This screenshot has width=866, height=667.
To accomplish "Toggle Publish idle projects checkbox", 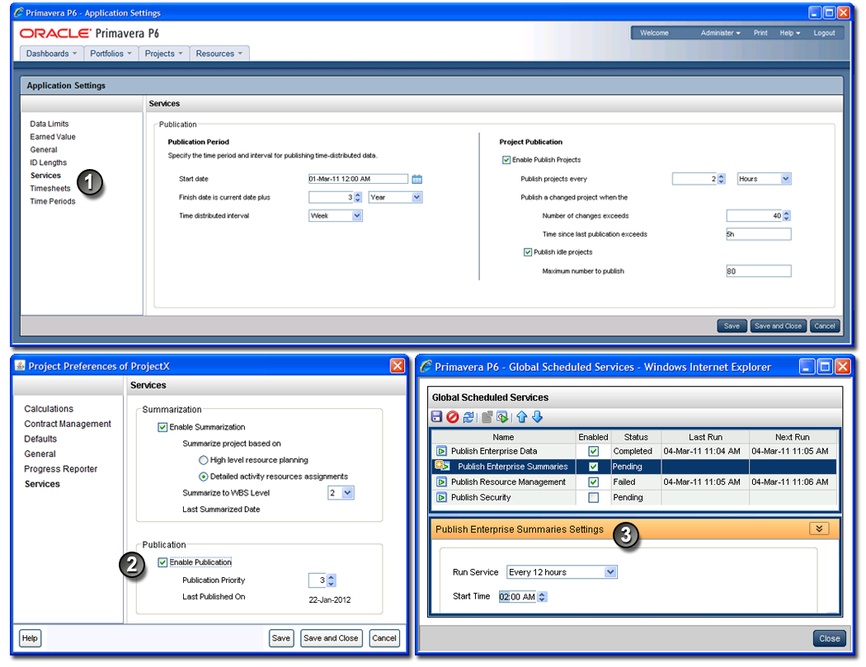I will pos(528,252).
